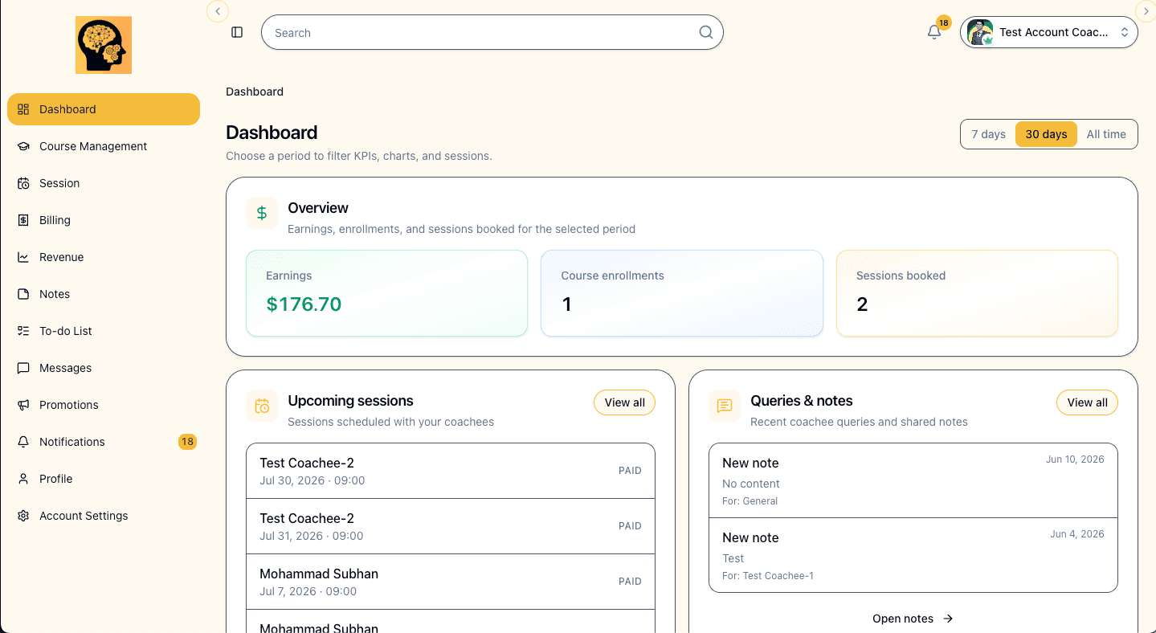
Task: Click the Queries & notes message icon
Action: pos(725,406)
